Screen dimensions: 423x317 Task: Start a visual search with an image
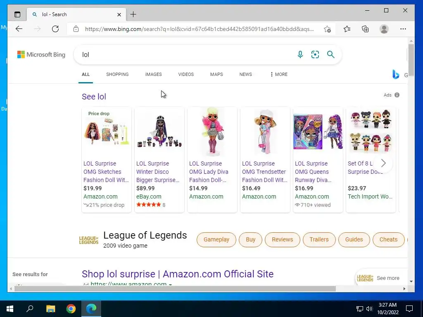[315, 54]
